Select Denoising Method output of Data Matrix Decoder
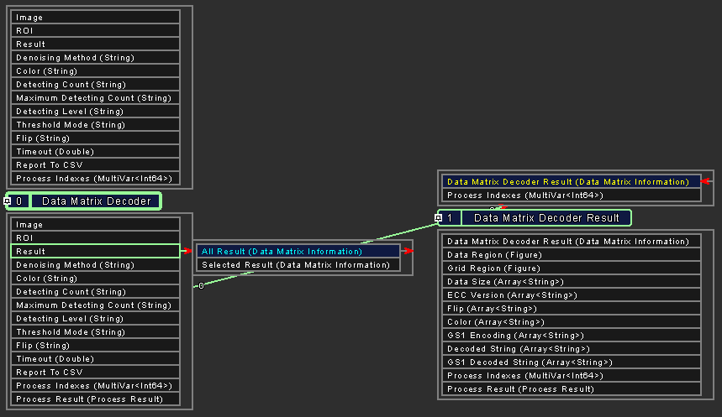Screen dimensions: 722x417 (95, 265)
